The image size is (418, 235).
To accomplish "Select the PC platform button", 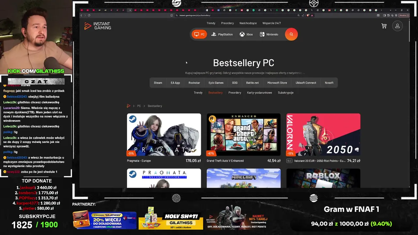I will (x=199, y=34).
